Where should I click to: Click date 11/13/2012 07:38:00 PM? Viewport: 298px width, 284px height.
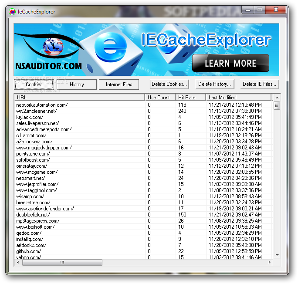(x=235, y=111)
